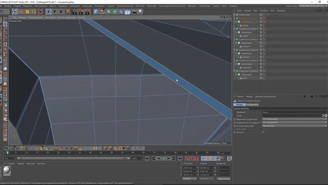
Task: Click the object name input field
Action: (295, 112)
